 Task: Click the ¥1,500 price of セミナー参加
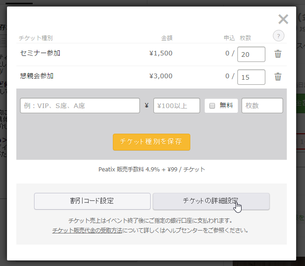point(160,53)
